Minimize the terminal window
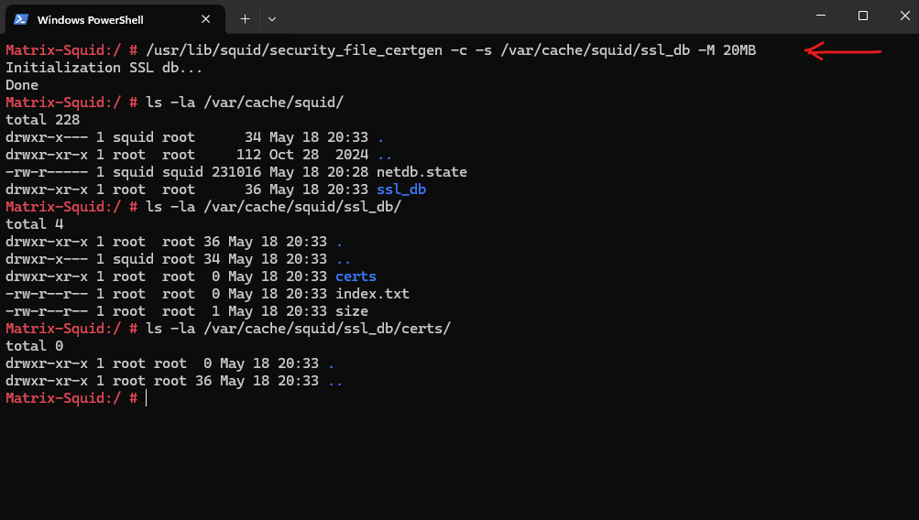The width and height of the screenshot is (919, 520). click(x=821, y=16)
